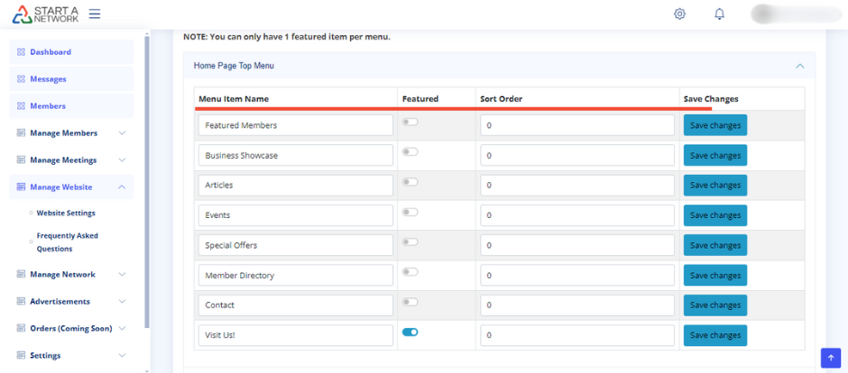Save changes for the Contact menu item
Viewport: 848px width, 373px height.
click(x=714, y=305)
